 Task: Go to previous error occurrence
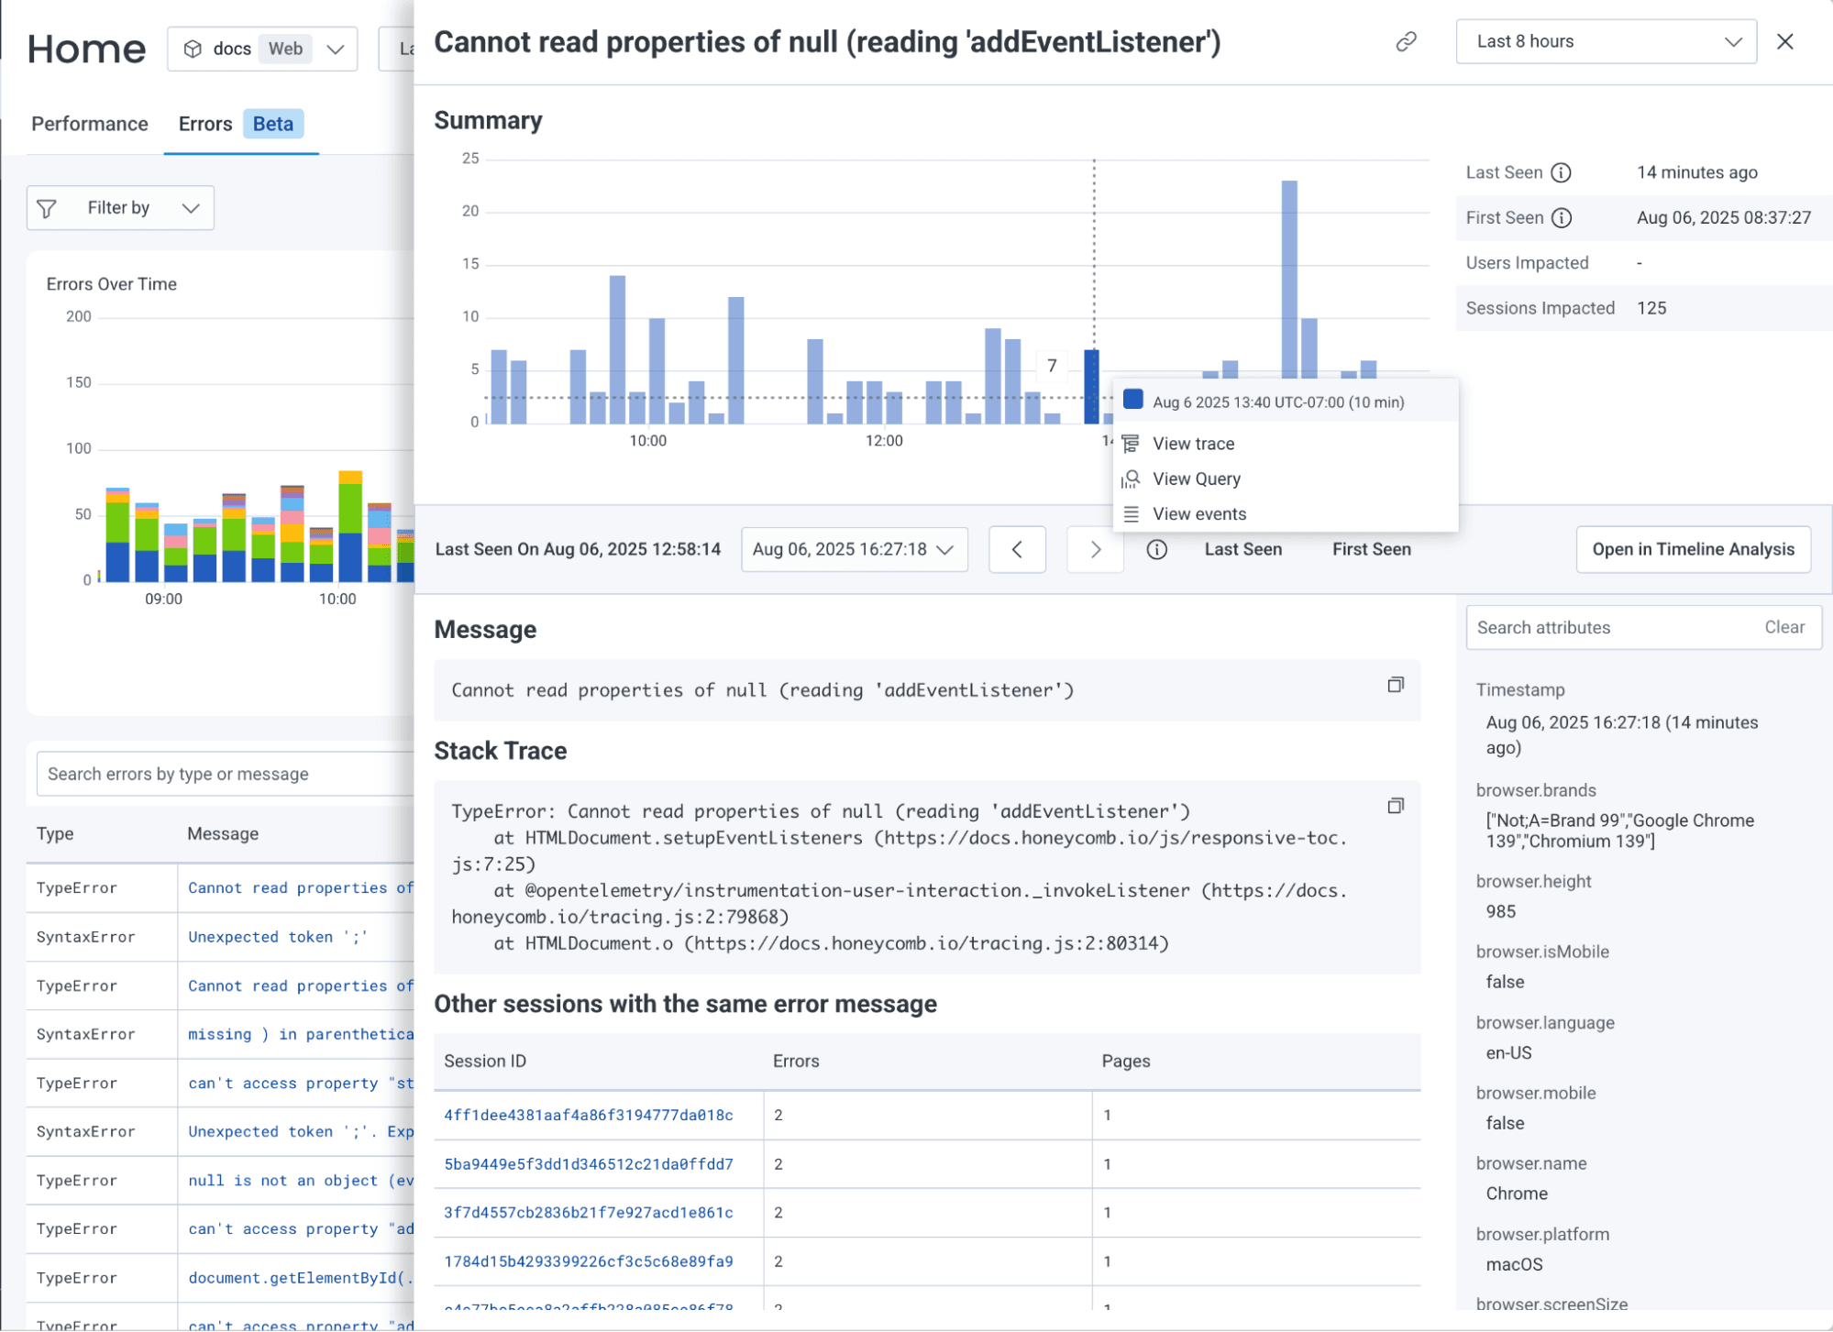pos(1017,549)
